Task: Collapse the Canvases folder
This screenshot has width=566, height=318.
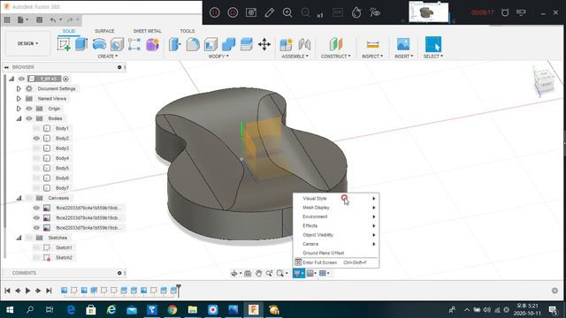Action: [x=19, y=198]
